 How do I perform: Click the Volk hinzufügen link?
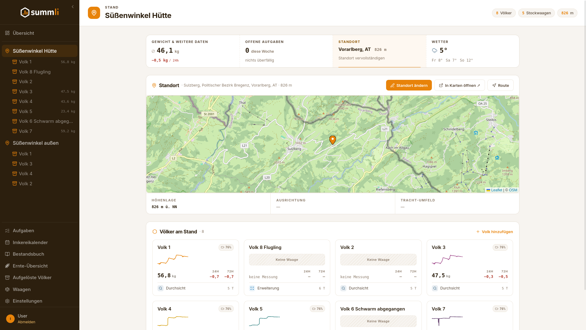pyautogui.click(x=495, y=232)
